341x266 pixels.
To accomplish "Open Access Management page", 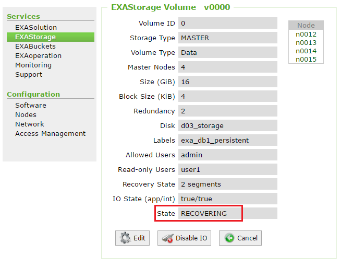I will pyautogui.click(x=51, y=133).
